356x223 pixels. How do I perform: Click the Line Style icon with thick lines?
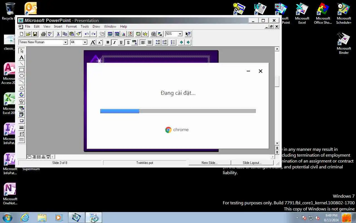click(x=22, y=127)
